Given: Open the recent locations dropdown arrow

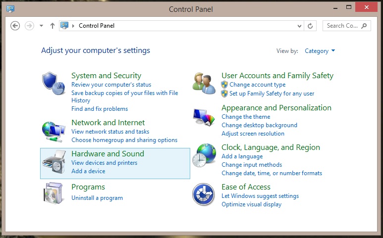Looking at the screenshot, I should pos(41,26).
